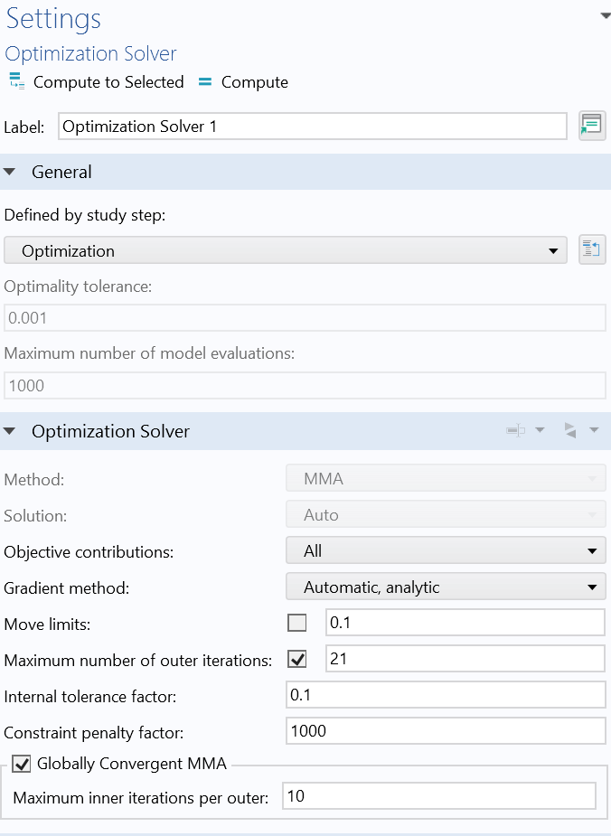Click the Compute to Selected icon
611x836 pixels.
click(15, 82)
